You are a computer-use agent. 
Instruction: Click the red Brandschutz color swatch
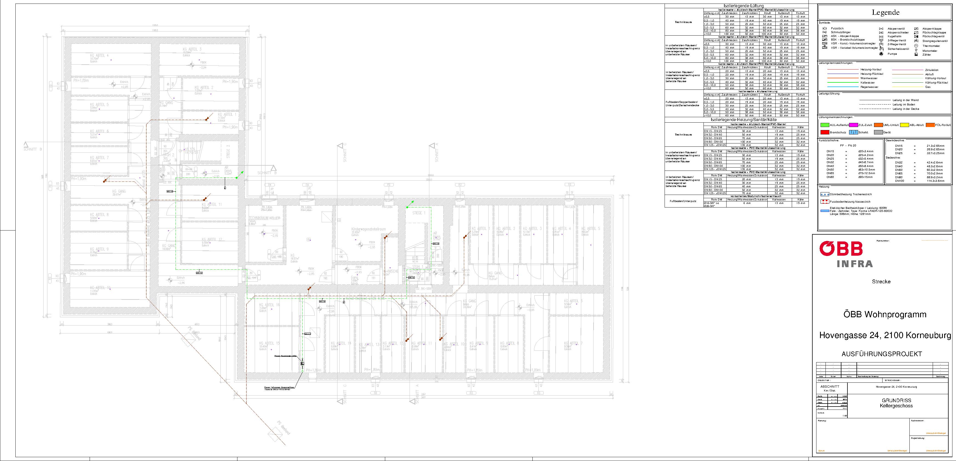[825, 132]
